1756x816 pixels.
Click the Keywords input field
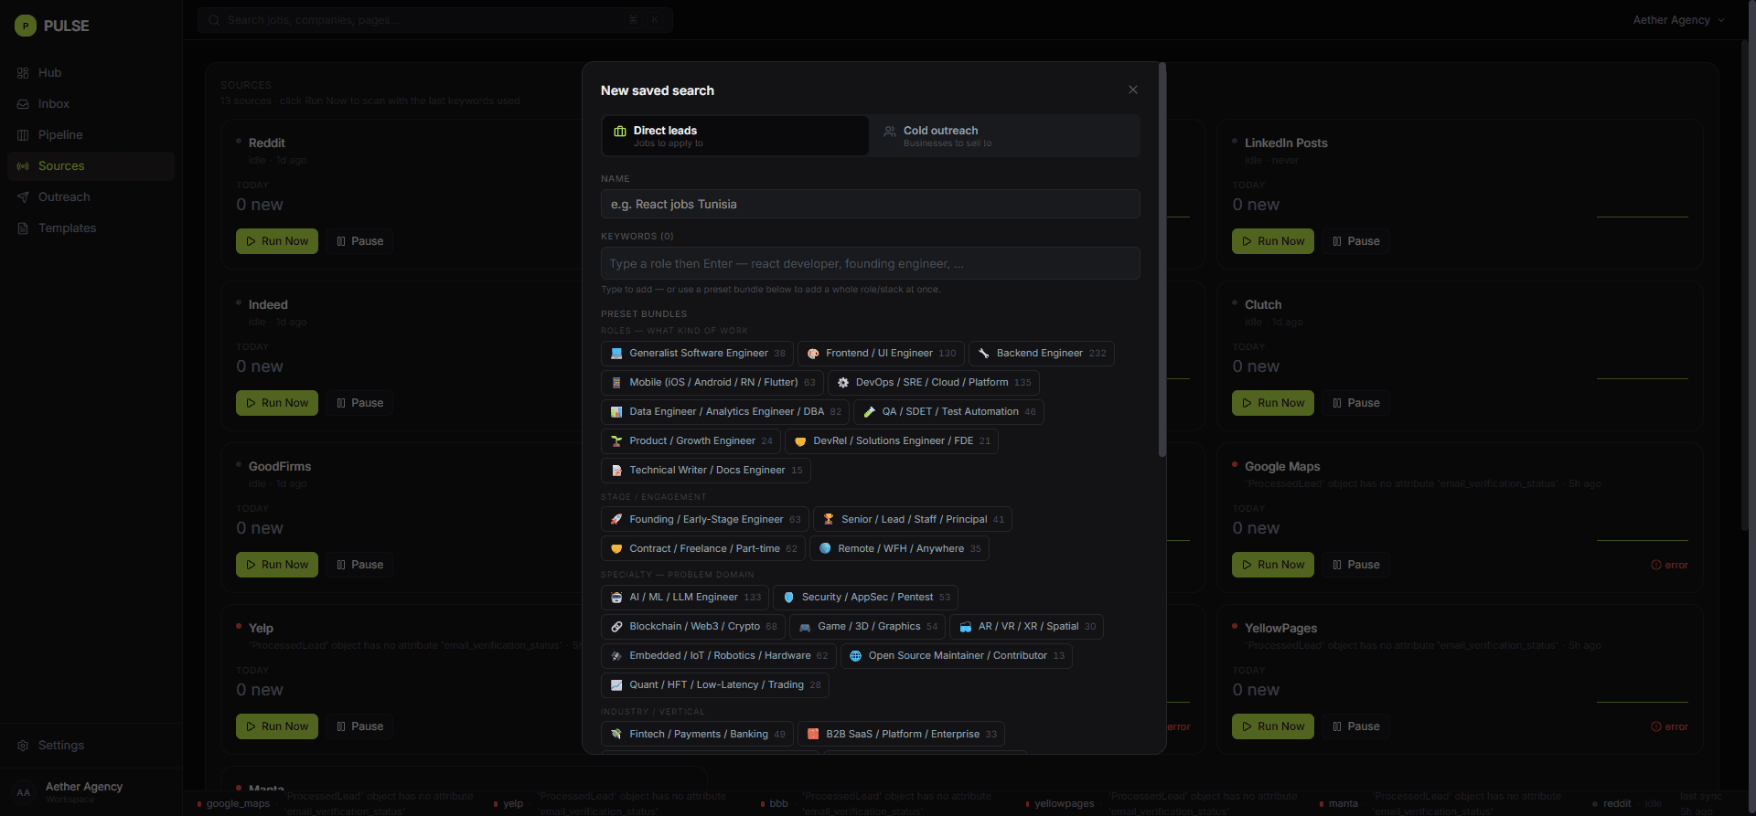click(x=870, y=263)
